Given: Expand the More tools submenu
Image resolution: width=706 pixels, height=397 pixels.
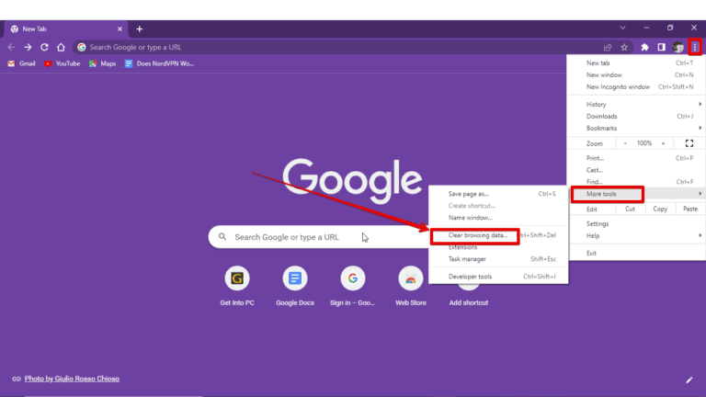Looking at the screenshot, I should pos(637,194).
